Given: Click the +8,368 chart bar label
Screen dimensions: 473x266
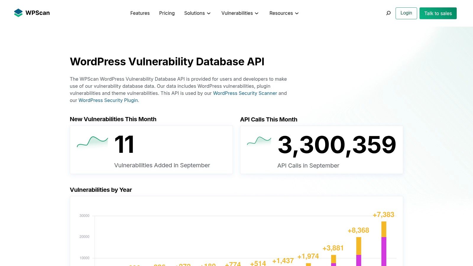Looking at the screenshot, I should tap(358, 230).
